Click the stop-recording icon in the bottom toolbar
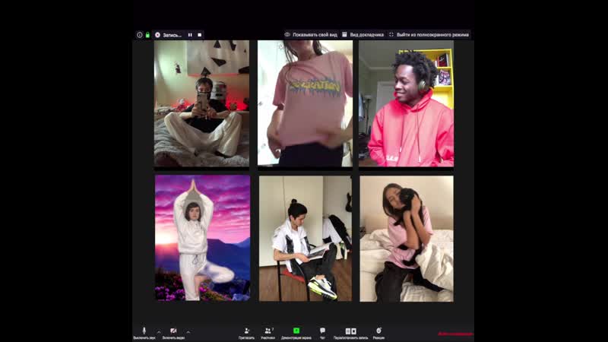Screen dimensions: 608x342 tap(353, 331)
